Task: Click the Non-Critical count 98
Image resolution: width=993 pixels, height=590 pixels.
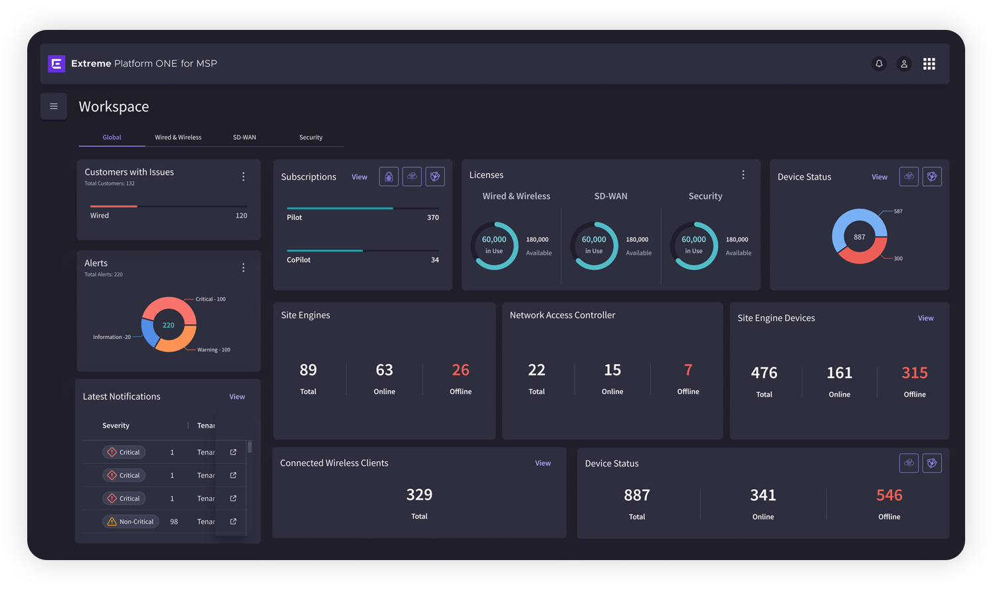Action: point(174,522)
